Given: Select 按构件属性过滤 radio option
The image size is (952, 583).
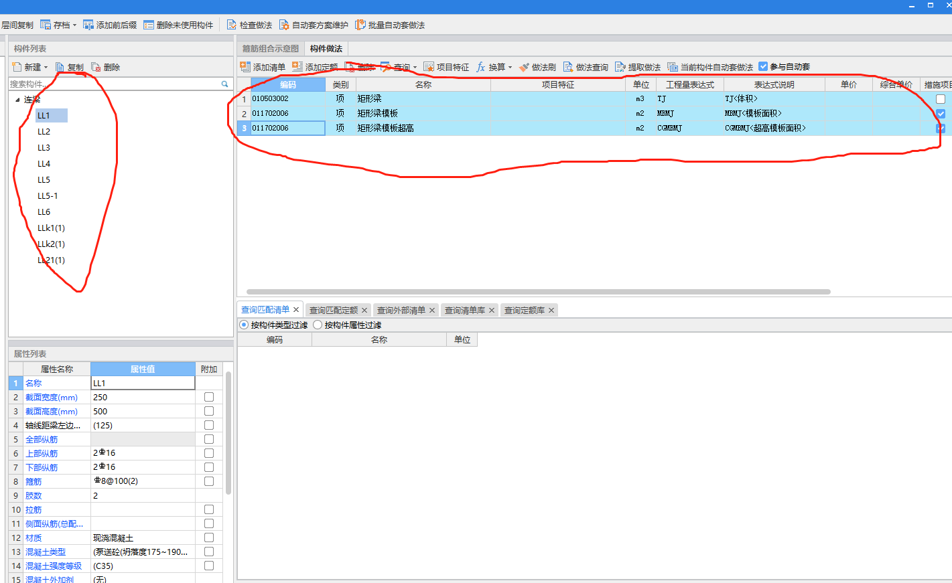Looking at the screenshot, I should pyautogui.click(x=318, y=325).
